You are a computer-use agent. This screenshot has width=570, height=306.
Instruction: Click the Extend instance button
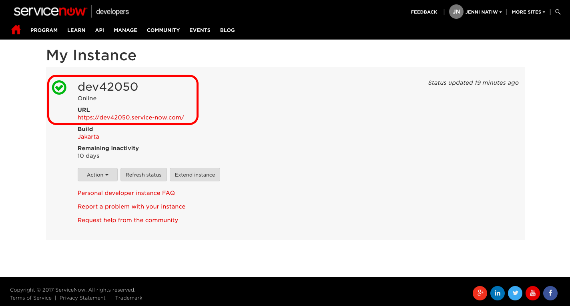pyautogui.click(x=195, y=175)
